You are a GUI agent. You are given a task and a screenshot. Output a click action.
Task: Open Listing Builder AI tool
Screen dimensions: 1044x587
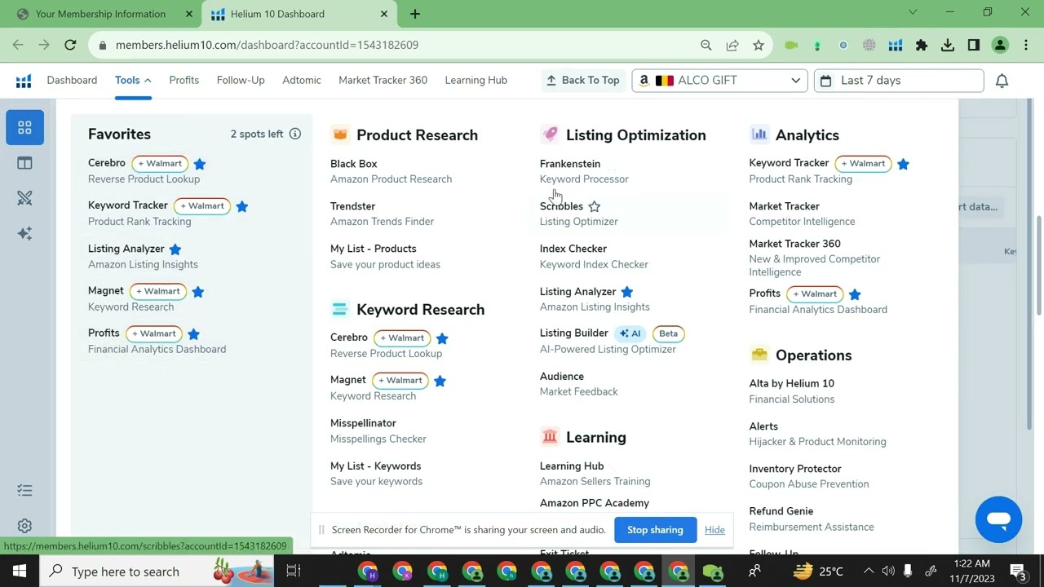pyautogui.click(x=574, y=333)
